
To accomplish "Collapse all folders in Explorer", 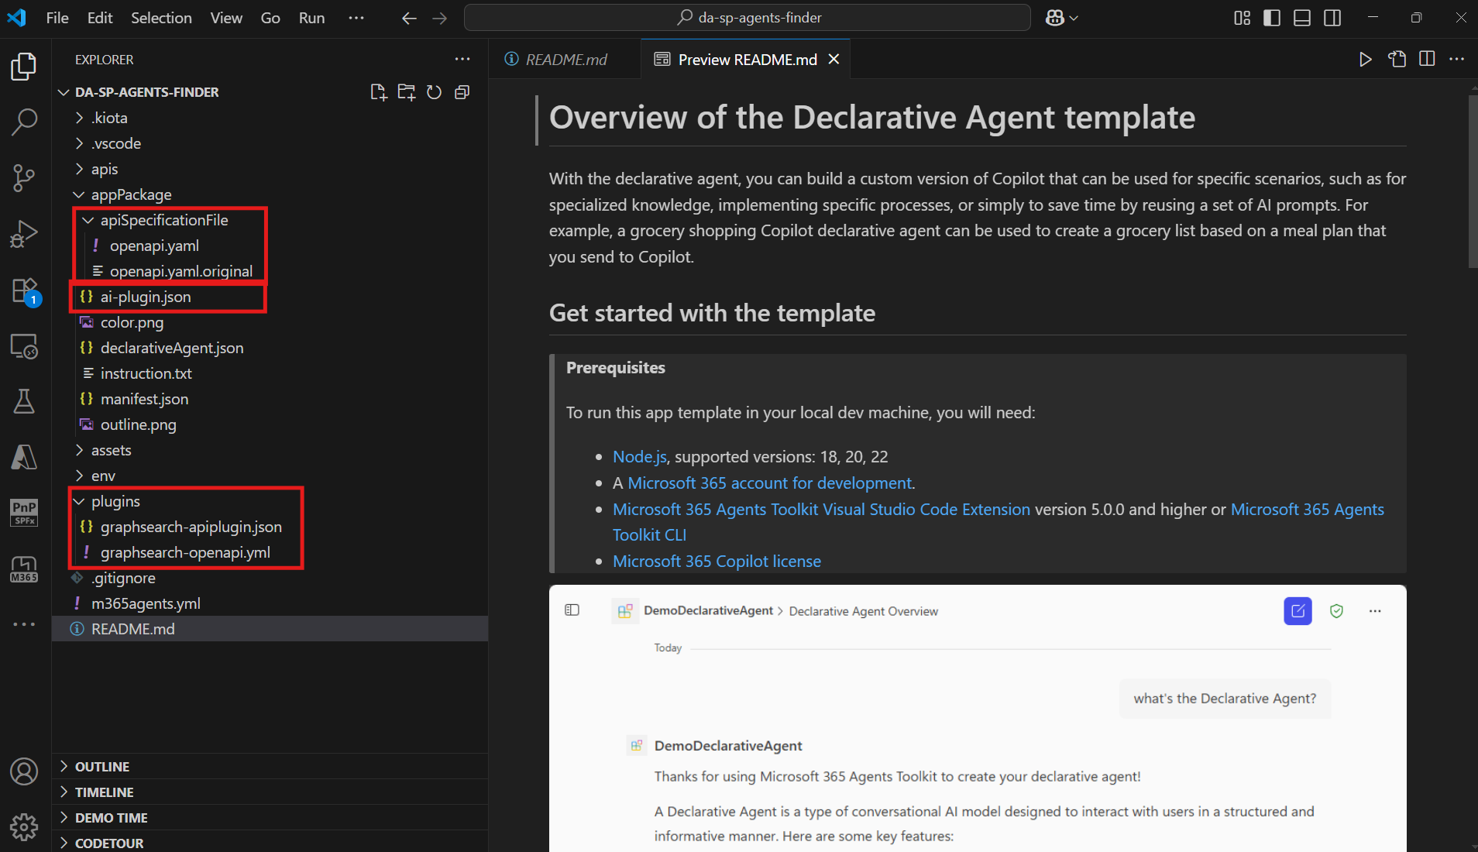I will (x=462, y=92).
